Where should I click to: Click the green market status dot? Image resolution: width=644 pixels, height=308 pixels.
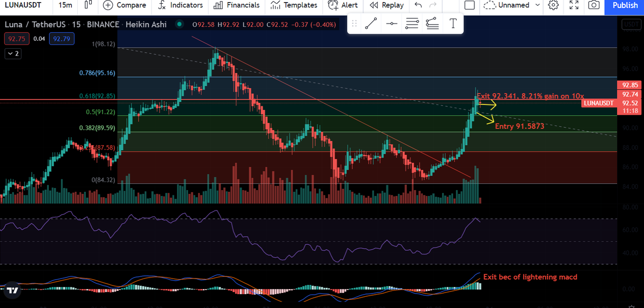[x=179, y=25]
